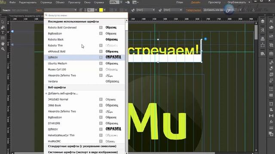Click the font list scrollbar thumb
This screenshot has height=154, width=275.
[x=127, y=26]
